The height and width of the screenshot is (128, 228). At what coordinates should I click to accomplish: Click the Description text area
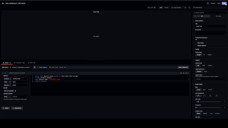(211, 33)
